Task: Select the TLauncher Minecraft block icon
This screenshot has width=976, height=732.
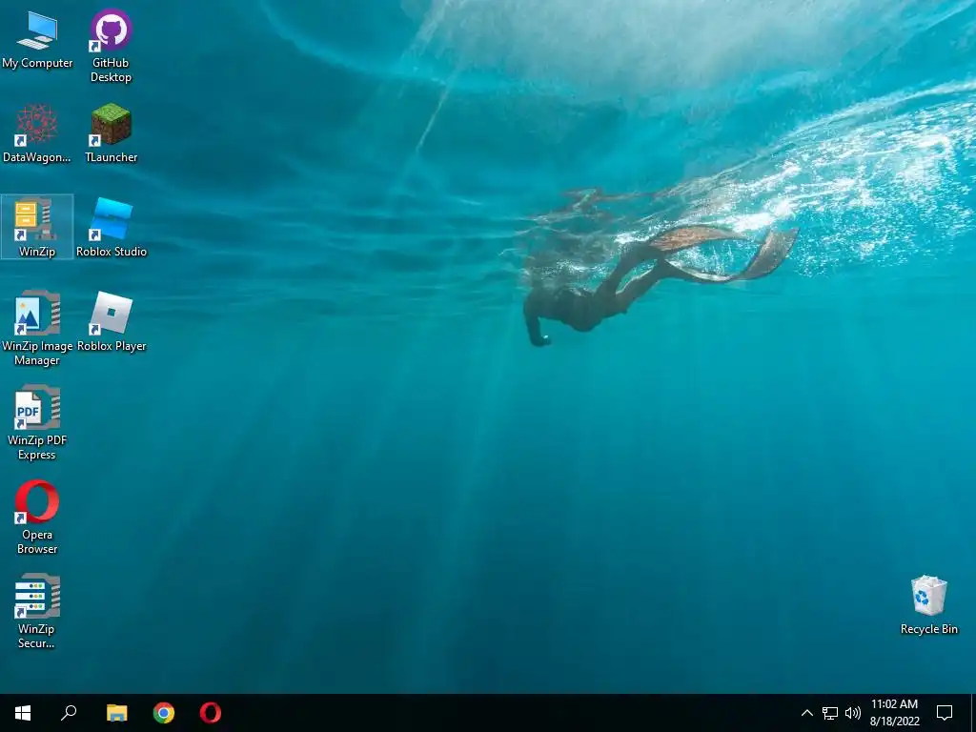Action: coord(111,124)
